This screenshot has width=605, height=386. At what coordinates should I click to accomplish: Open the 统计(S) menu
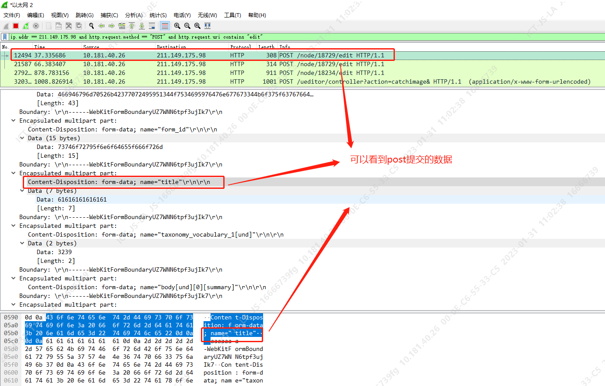click(x=158, y=15)
